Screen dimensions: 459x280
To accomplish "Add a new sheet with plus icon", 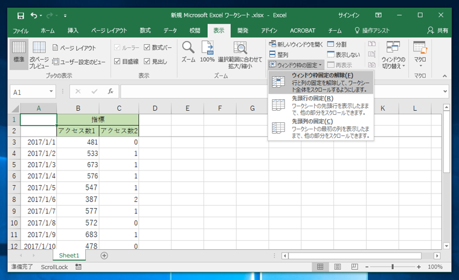I will click(x=104, y=256).
